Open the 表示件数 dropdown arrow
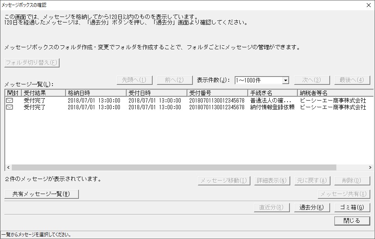Screen dimensions: 375x239 pyautogui.click(x=285, y=80)
